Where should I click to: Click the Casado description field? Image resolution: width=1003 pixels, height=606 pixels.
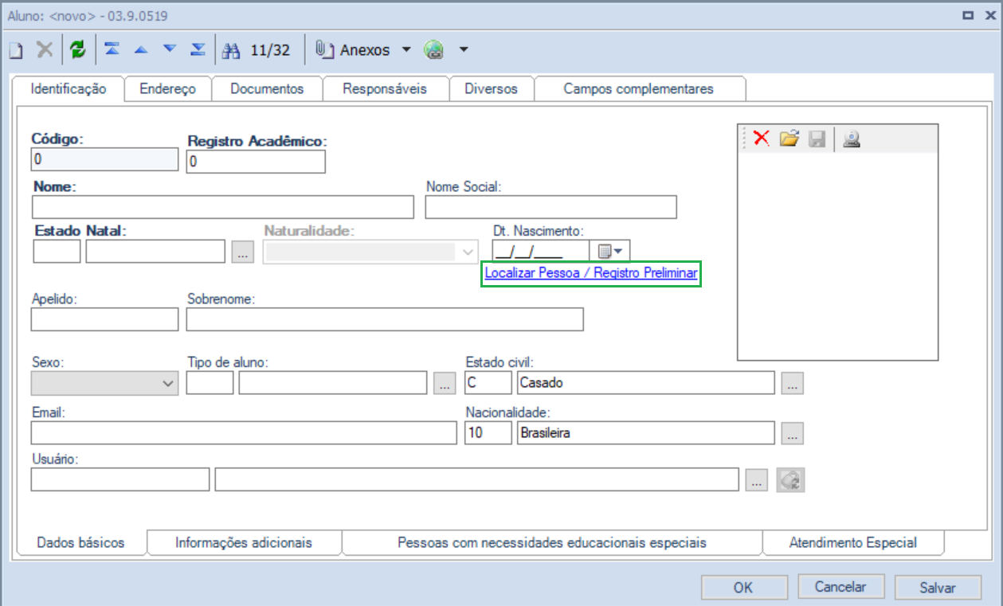click(x=646, y=383)
